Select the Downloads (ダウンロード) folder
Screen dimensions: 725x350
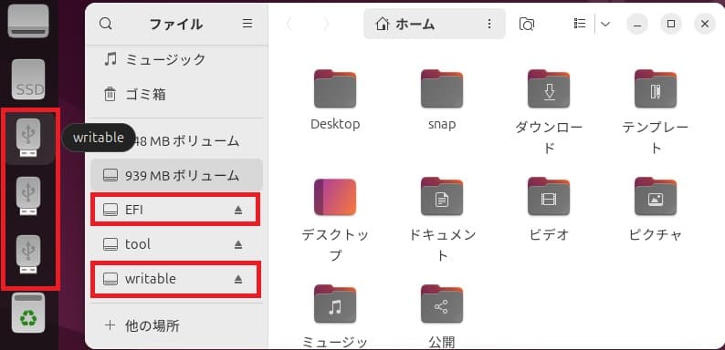tap(549, 111)
